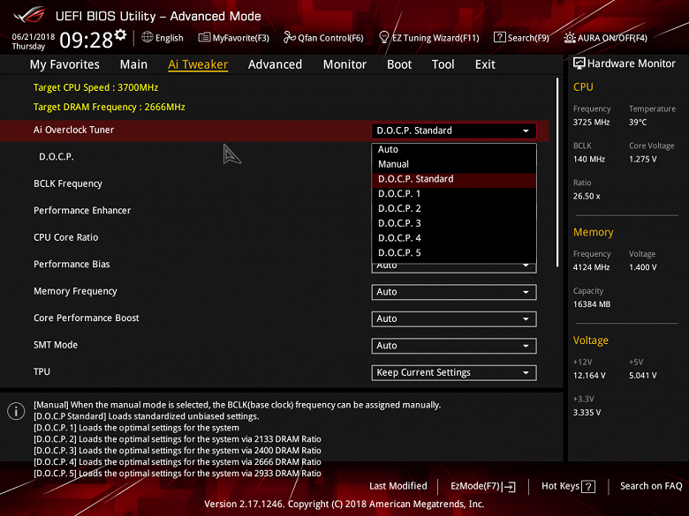Open MyFavorite(F3) list icon
Viewport: 689px width, 516px height.
coord(204,37)
